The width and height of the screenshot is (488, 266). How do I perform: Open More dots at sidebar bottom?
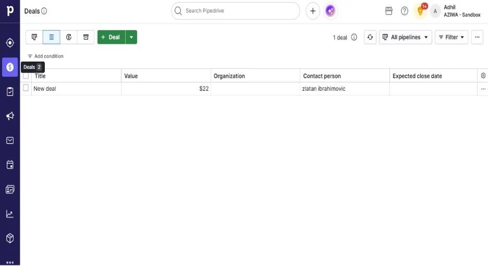[x=10, y=262]
